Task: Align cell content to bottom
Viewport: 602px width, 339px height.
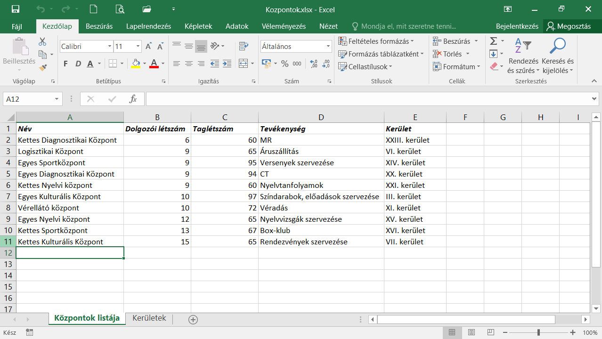Action: tap(201, 46)
